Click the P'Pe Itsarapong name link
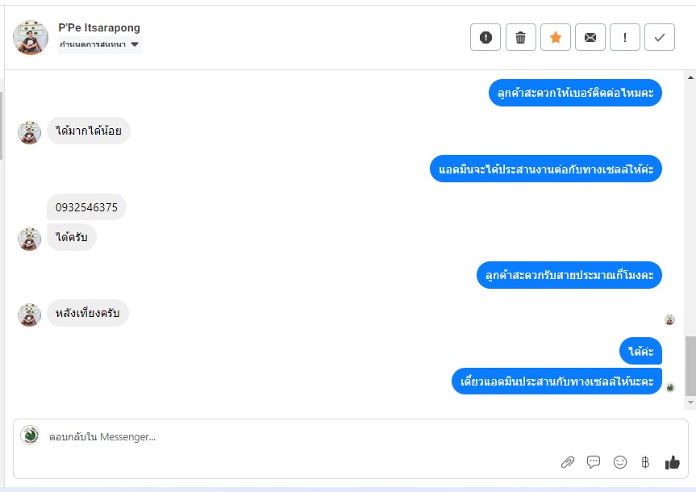This screenshot has width=696, height=492. point(99,27)
